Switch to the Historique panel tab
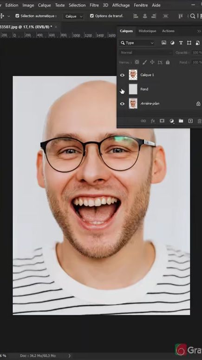The image size is (202, 360). [x=147, y=31]
